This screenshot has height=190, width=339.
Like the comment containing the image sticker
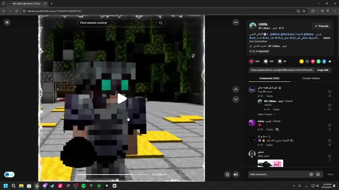point(329,156)
